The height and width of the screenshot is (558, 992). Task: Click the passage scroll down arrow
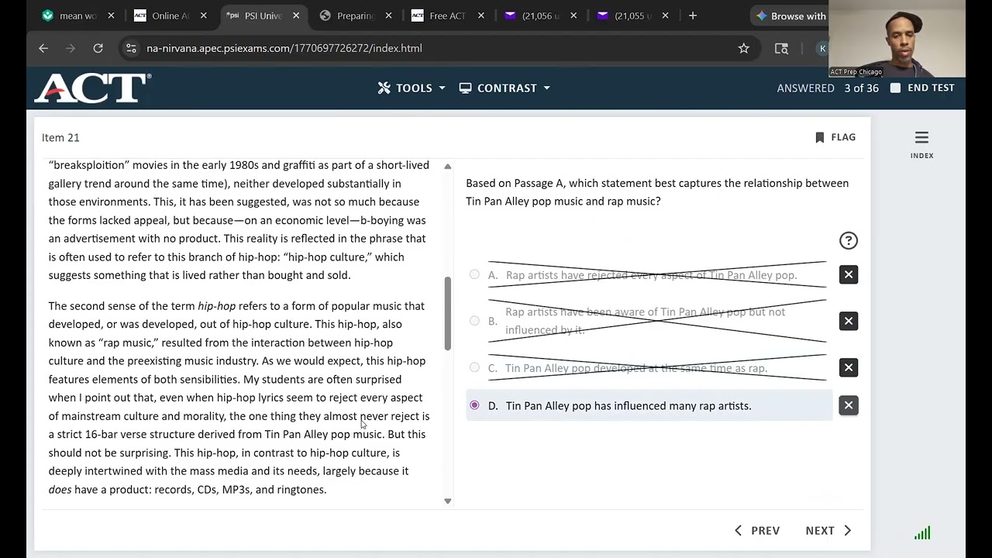coord(447,501)
